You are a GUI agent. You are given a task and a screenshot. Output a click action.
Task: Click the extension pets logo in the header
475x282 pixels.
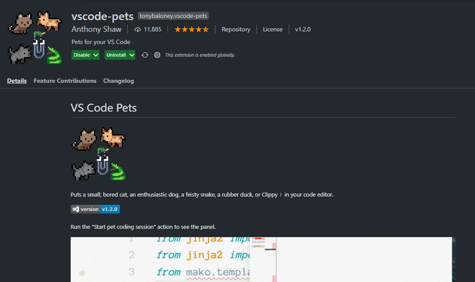tap(35, 37)
